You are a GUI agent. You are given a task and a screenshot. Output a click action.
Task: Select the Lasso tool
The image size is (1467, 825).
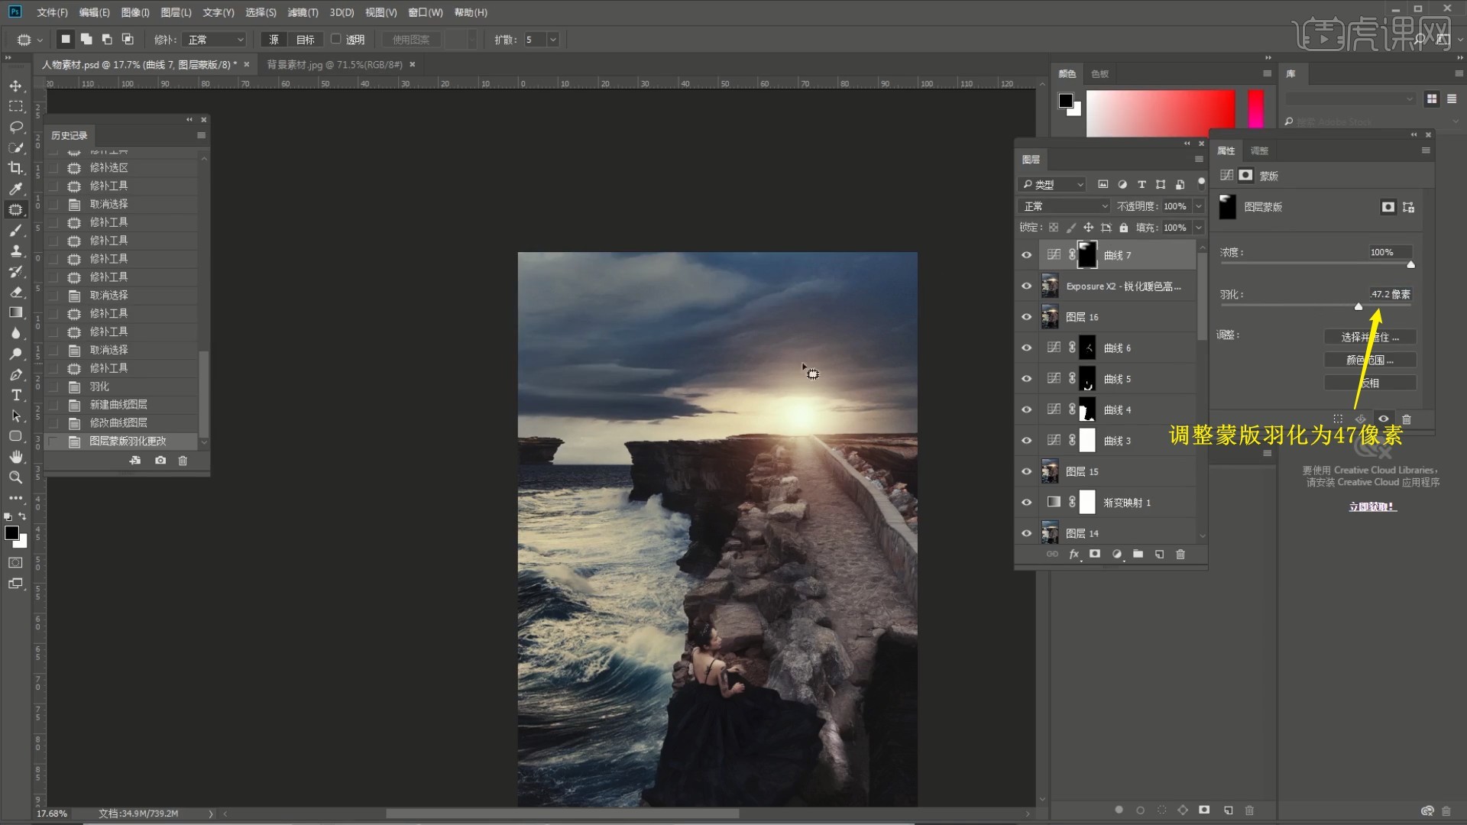point(15,127)
